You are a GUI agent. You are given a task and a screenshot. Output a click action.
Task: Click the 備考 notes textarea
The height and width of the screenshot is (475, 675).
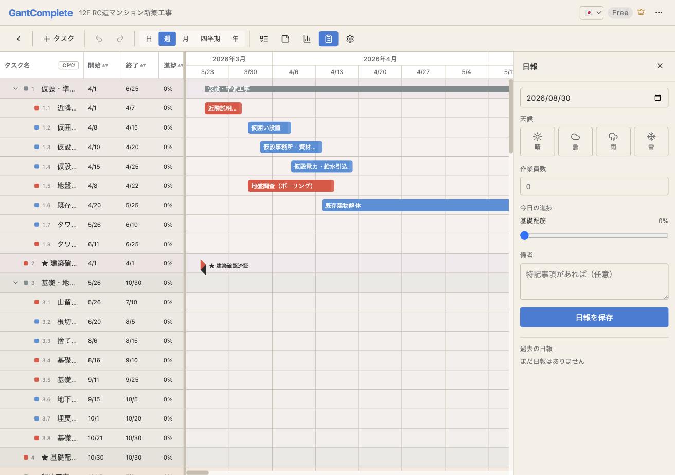click(x=594, y=281)
